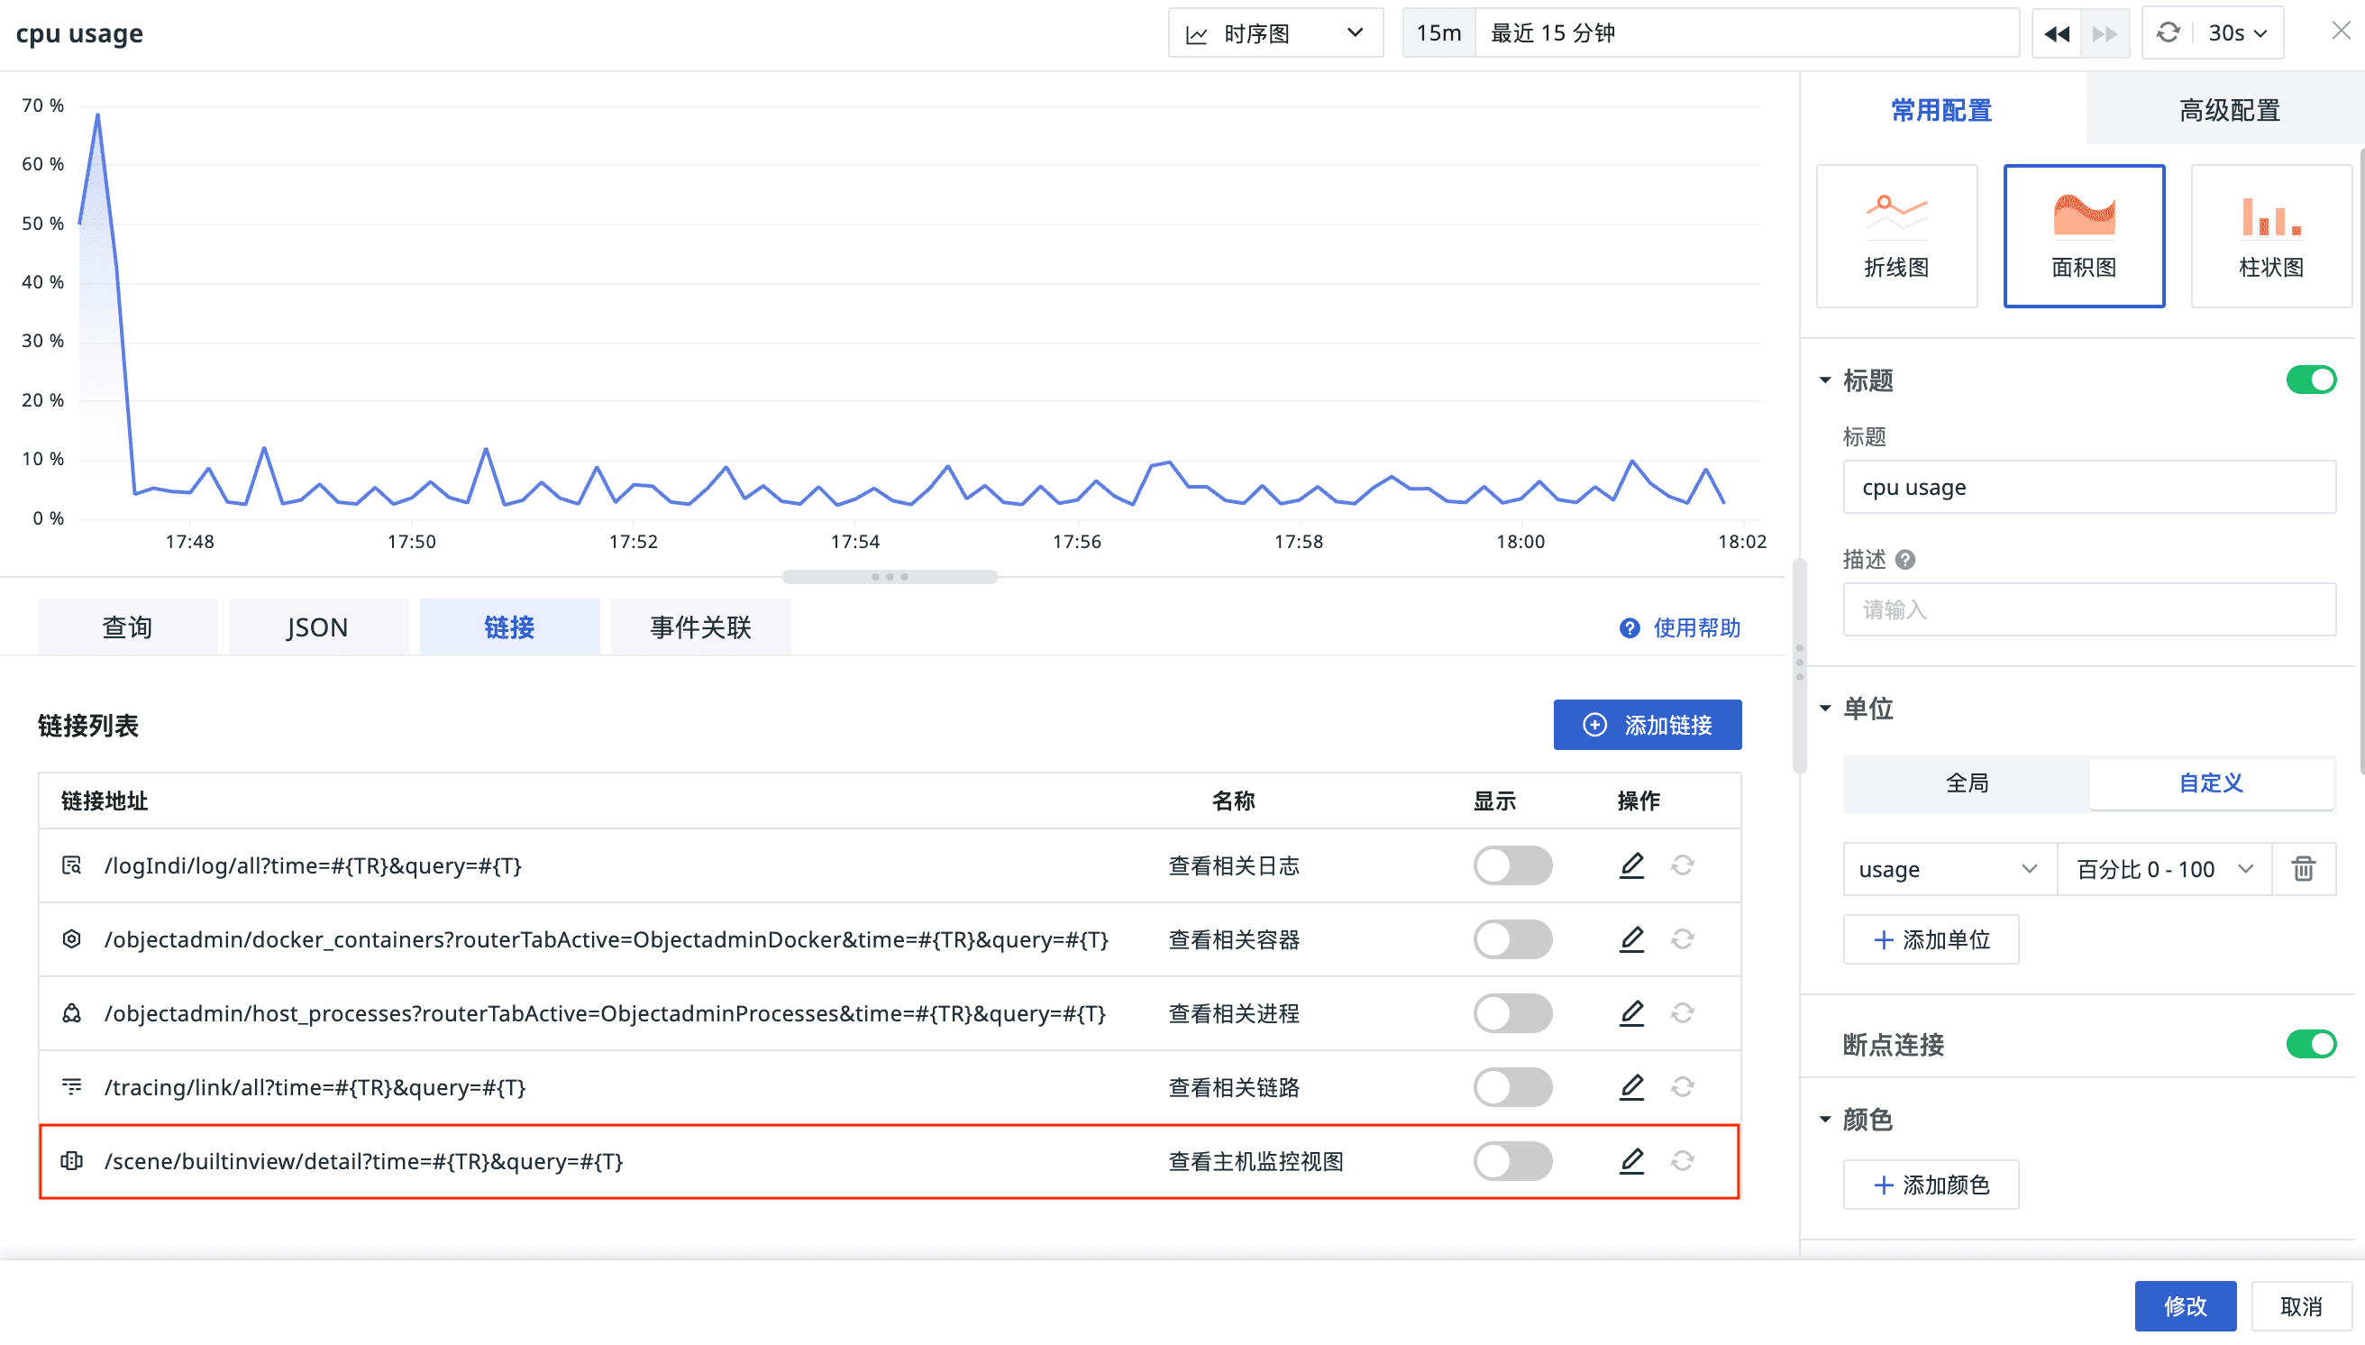Click the 添加链接 button
This screenshot has width=2365, height=1345.
coord(1647,725)
